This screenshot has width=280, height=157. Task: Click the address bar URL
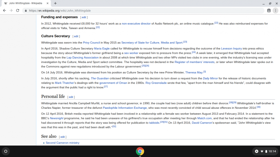(x=60, y=11)
